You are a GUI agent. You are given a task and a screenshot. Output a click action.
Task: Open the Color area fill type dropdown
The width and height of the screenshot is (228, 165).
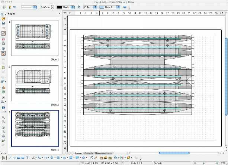pos(90,7)
